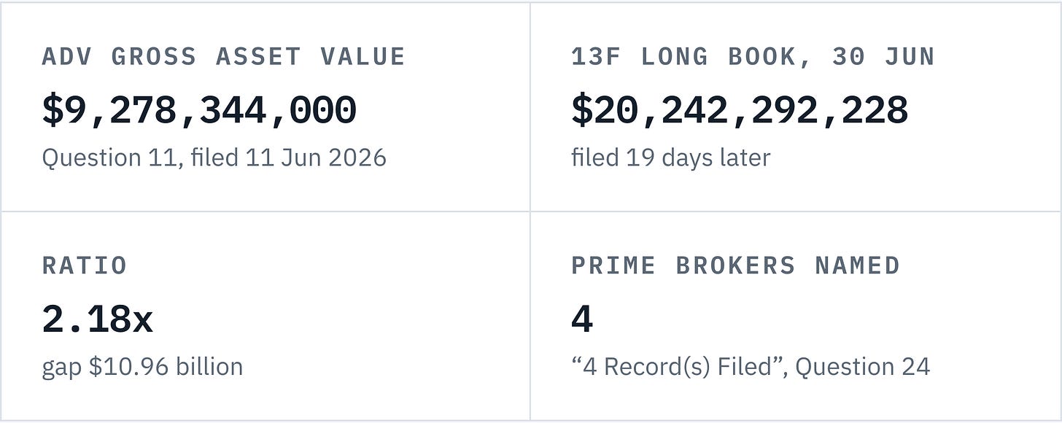Viewport: 1062px width, 423px height.
Task: Select the prime brokers count 4
Action: pyautogui.click(x=582, y=319)
